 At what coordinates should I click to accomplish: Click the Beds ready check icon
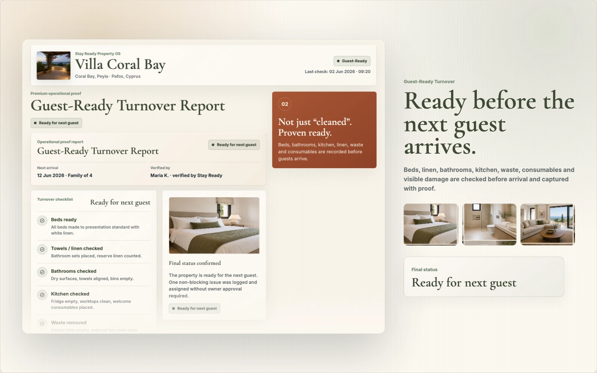(42, 220)
